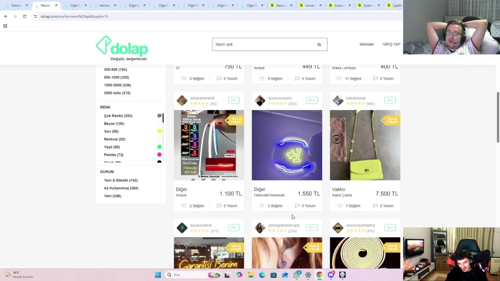The image size is (500, 281).
Task: Filter by Beyaz (120) color
Action: tap(114, 124)
